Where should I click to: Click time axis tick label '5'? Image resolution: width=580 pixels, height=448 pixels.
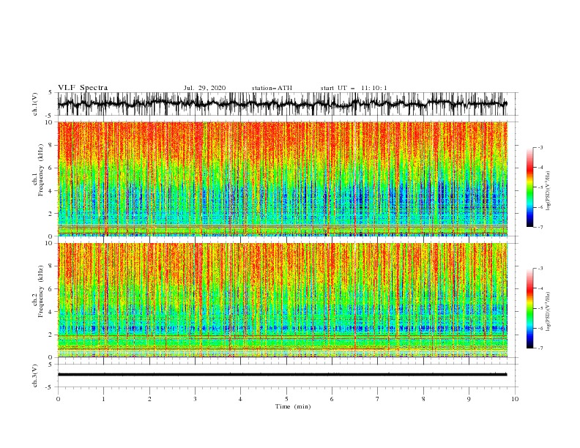coord(286,399)
